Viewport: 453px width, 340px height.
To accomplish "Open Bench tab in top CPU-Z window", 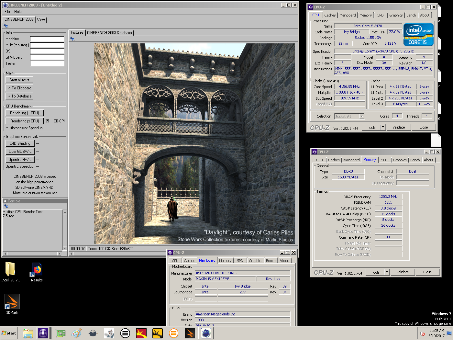I will click(x=411, y=15).
